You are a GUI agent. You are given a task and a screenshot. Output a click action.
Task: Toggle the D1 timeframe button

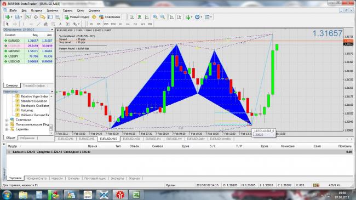click(x=135, y=24)
